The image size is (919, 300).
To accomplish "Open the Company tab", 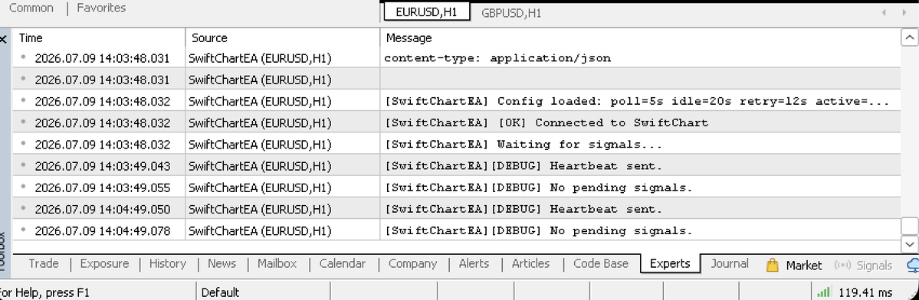I will (412, 264).
